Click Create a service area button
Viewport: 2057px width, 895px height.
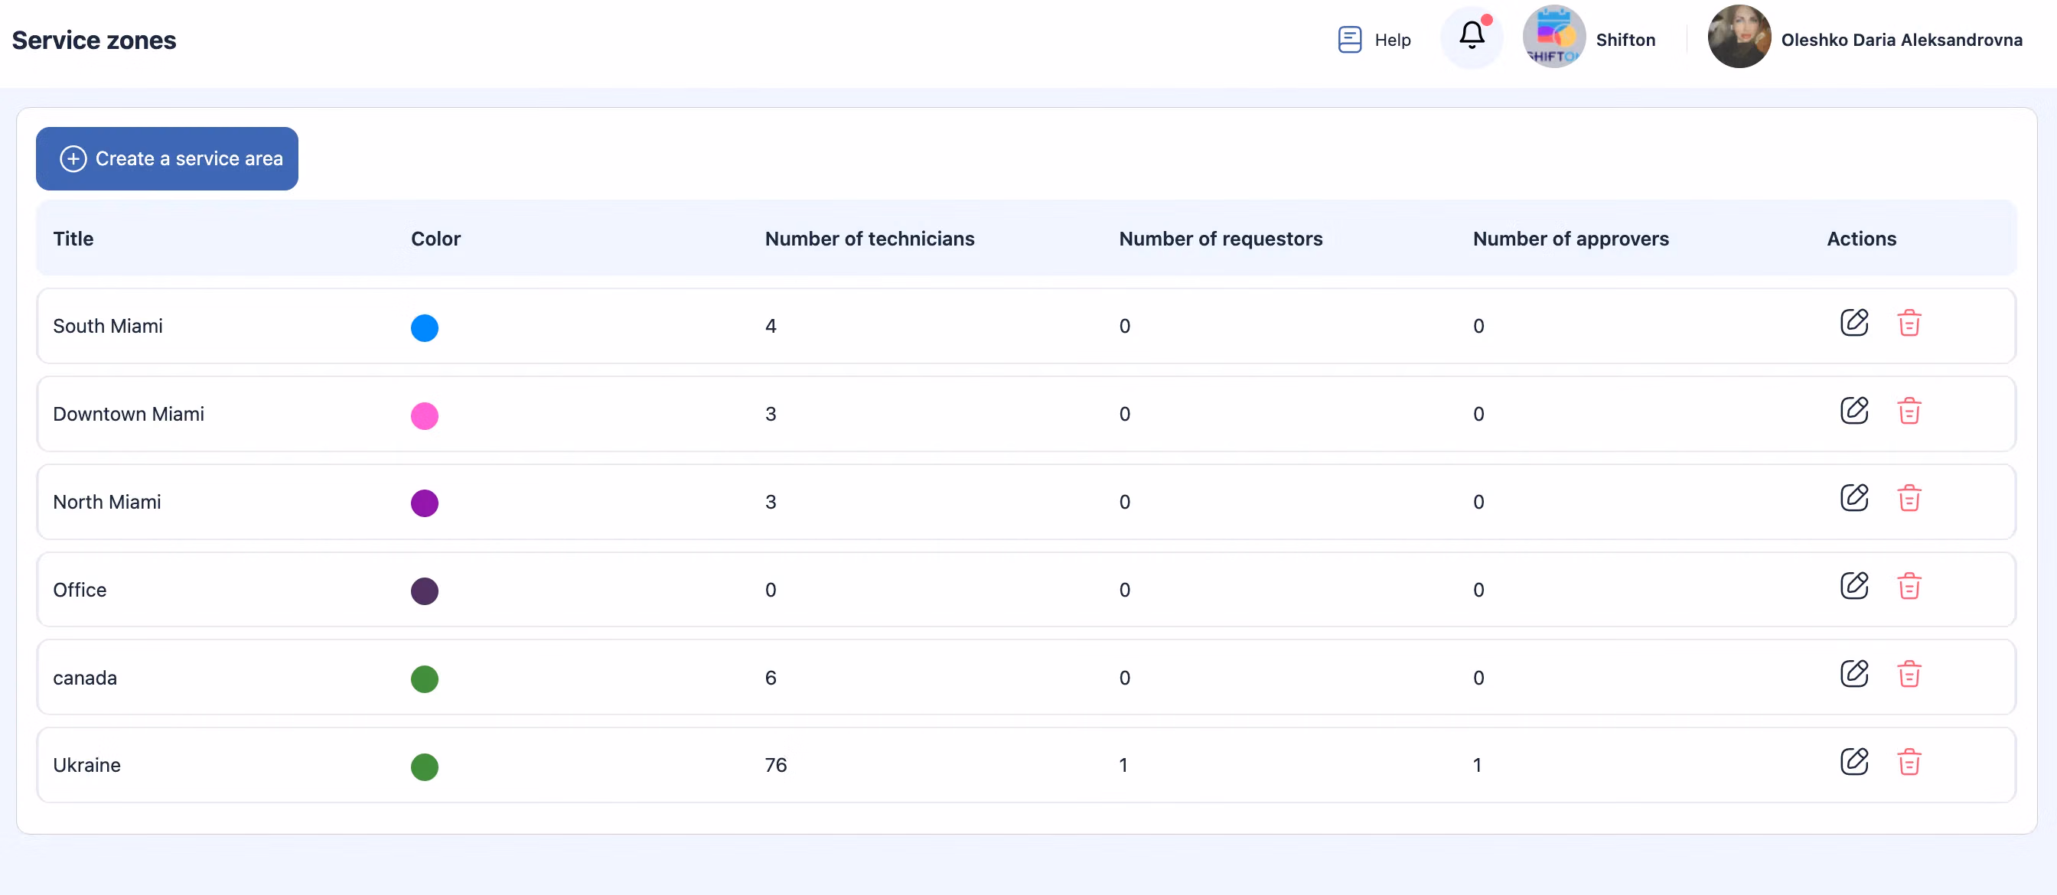pyautogui.click(x=167, y=159)
